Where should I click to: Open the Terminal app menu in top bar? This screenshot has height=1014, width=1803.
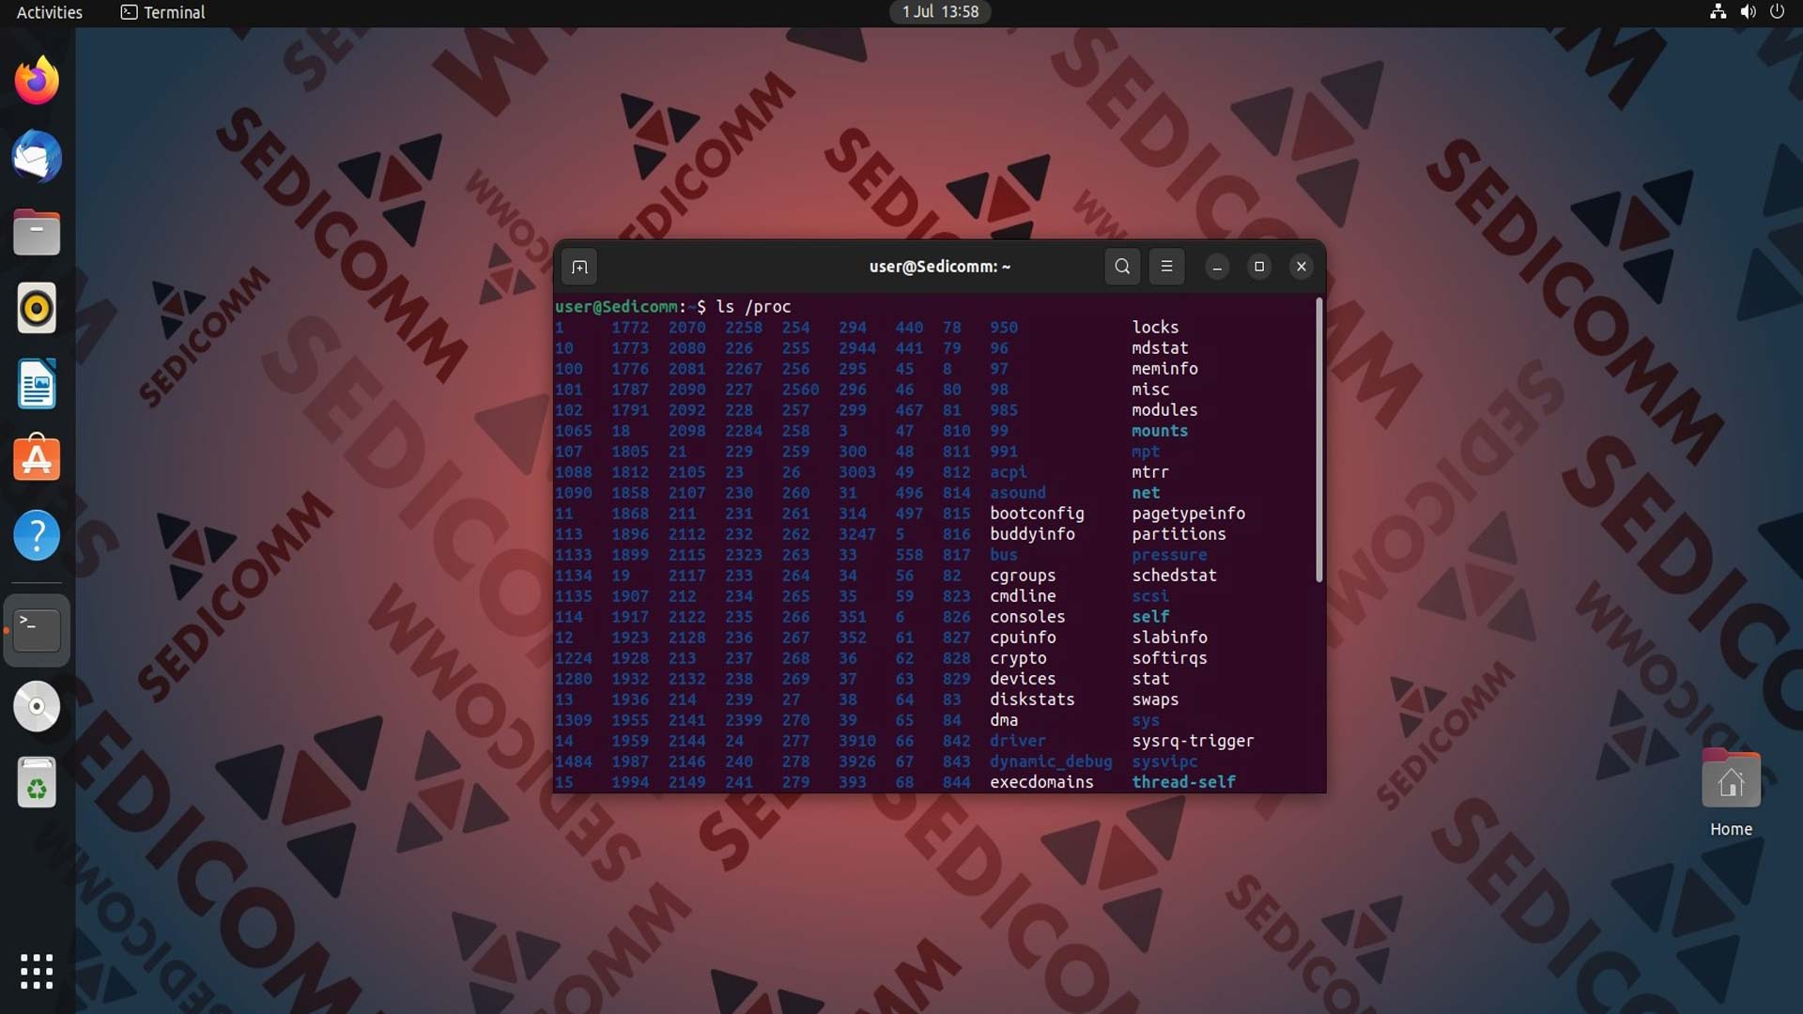163,12
